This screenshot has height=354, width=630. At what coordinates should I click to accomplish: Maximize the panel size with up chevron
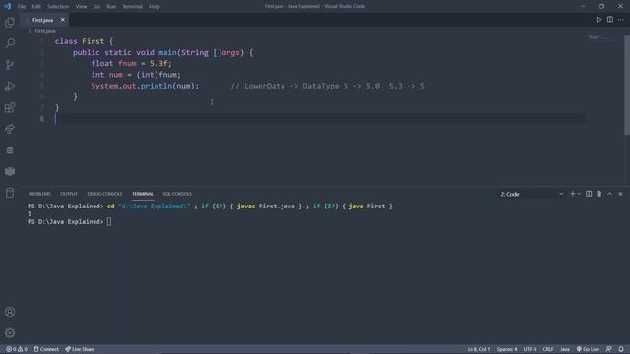(610, 194)
